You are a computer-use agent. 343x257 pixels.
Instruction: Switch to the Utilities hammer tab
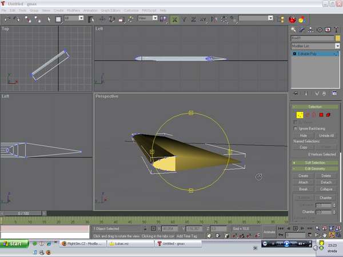[336, 30]
